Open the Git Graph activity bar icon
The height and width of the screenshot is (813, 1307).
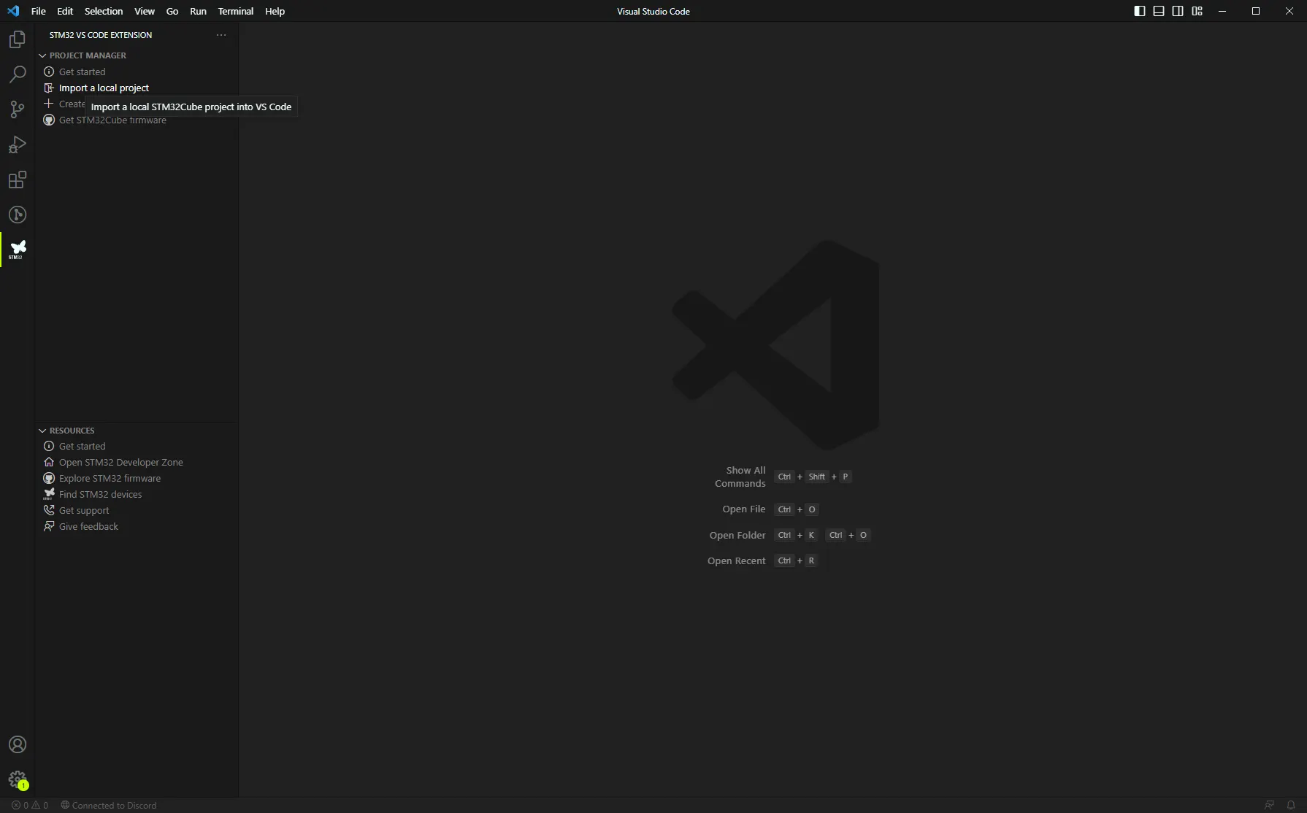coord(18,215)
